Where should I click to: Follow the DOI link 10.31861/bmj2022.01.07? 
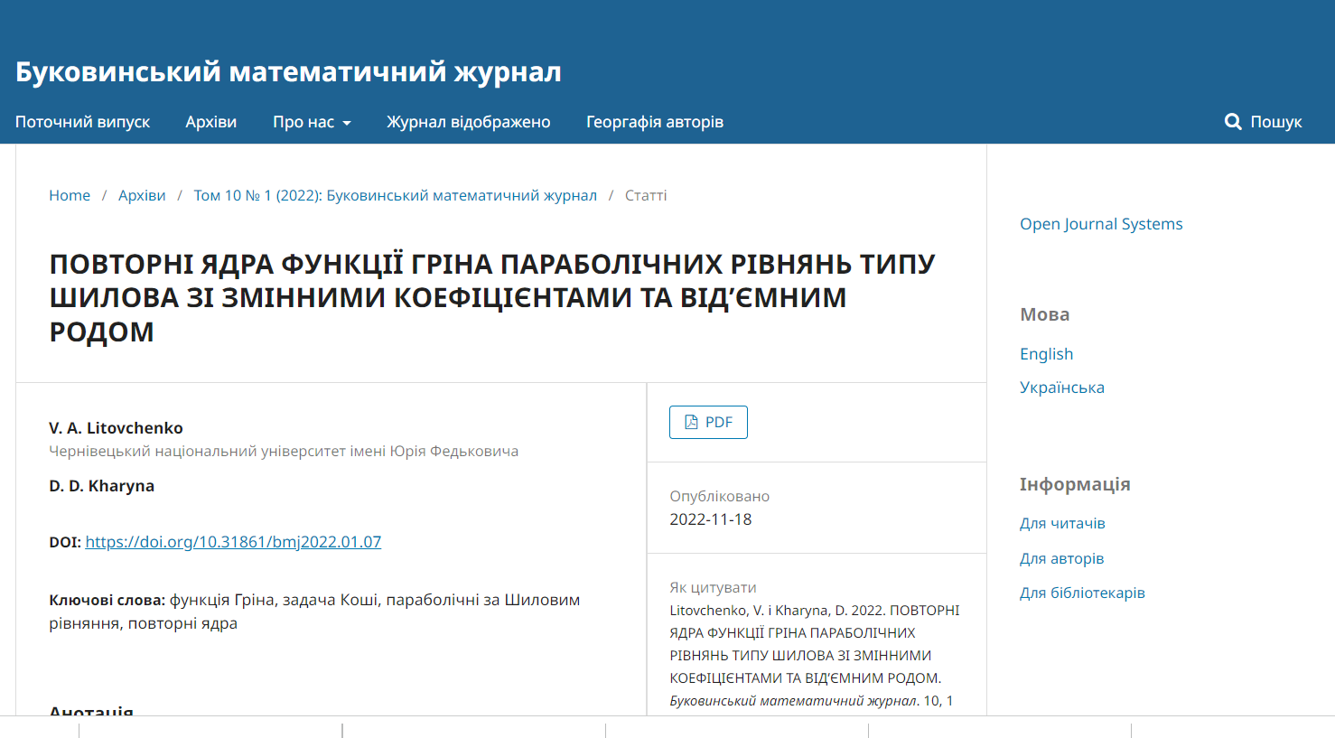233,542
